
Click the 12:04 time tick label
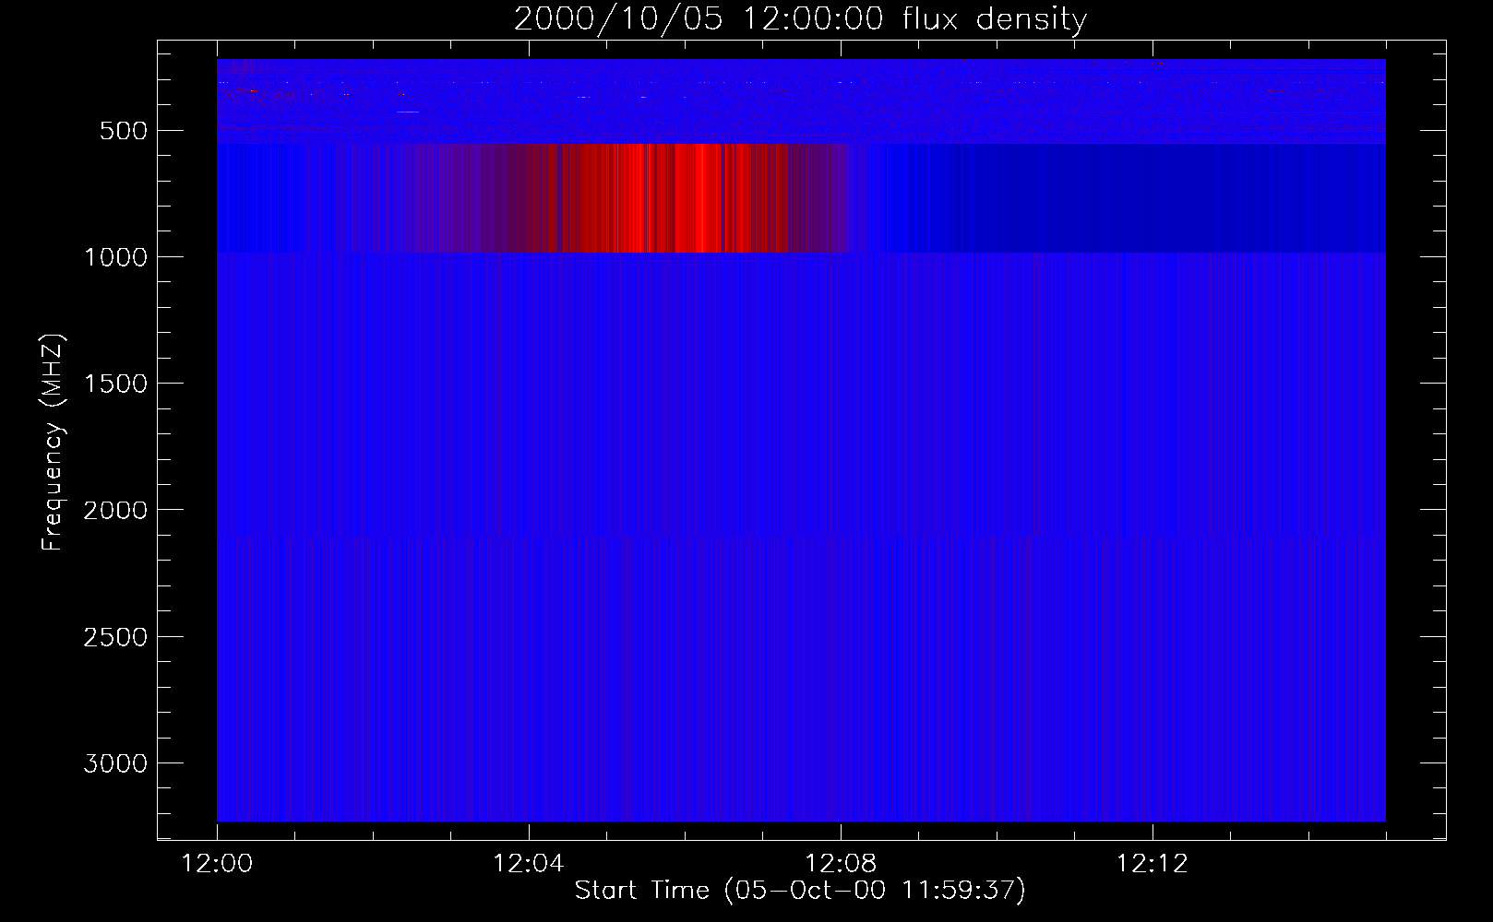(529, 864)
